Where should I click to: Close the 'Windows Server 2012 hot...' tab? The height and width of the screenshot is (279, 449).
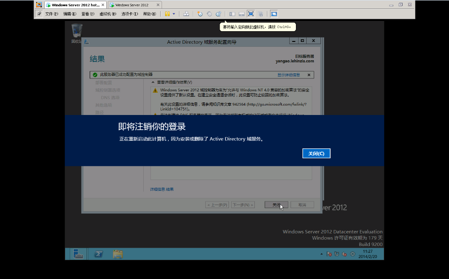103,5
